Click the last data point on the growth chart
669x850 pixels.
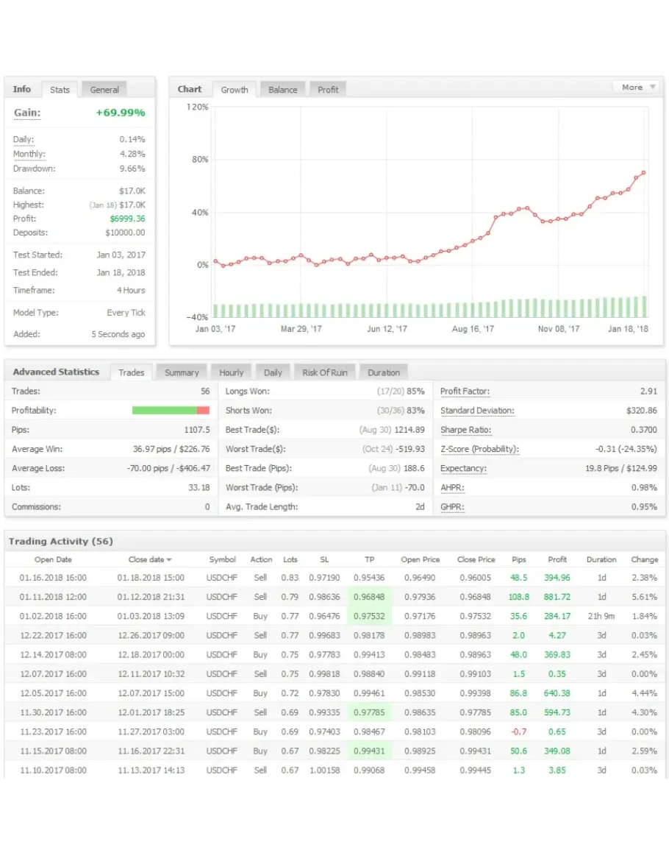[644, 173]
